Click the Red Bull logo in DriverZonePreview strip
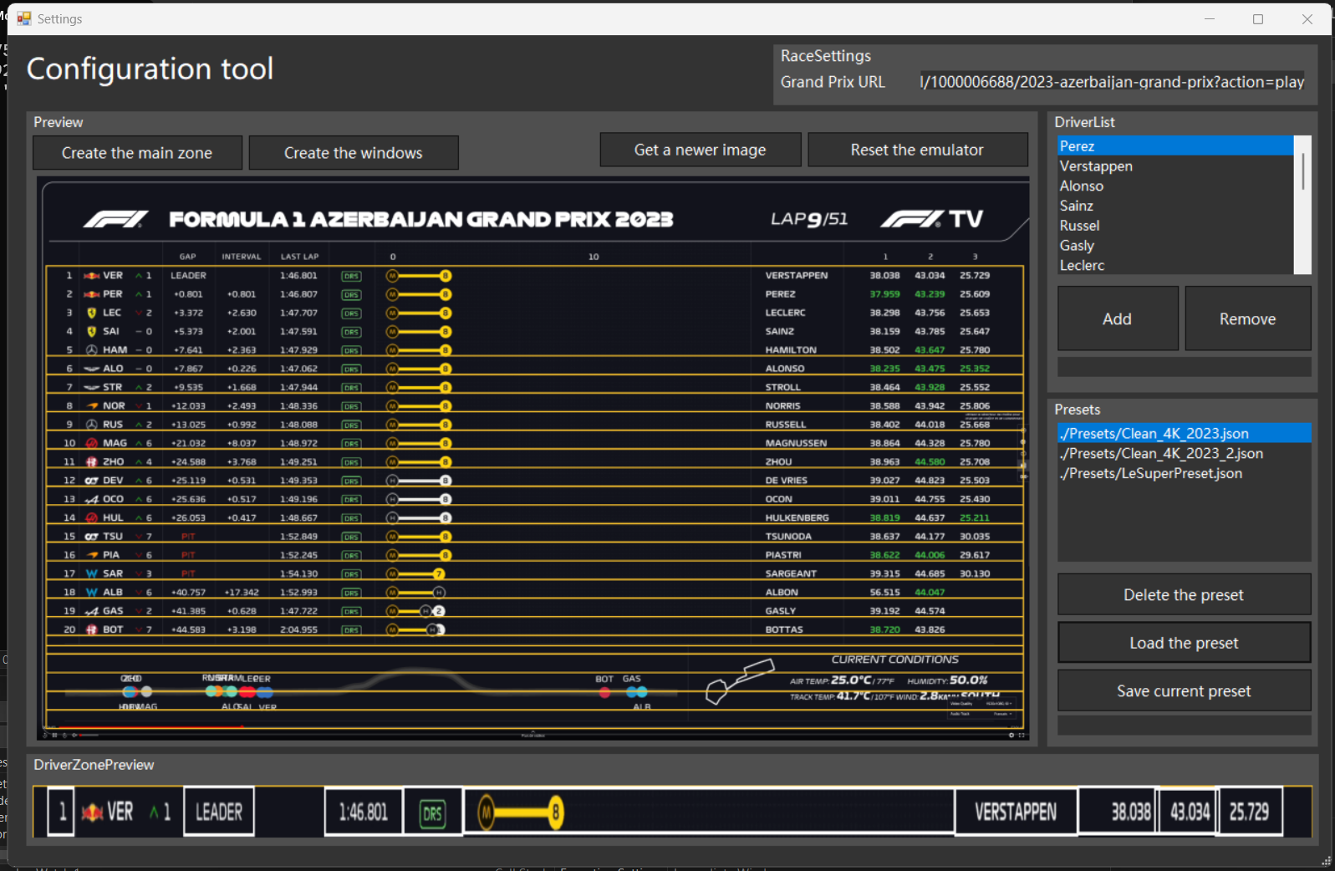 point(92,812)
